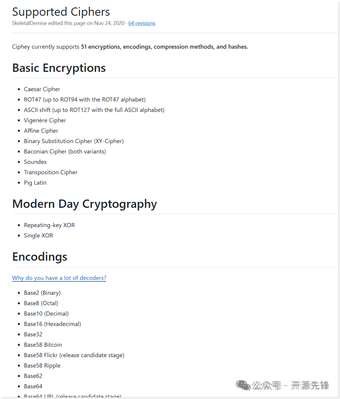Select the Single XOR list item
Viewport: 340px width, 399px height.
pos(38,236)
